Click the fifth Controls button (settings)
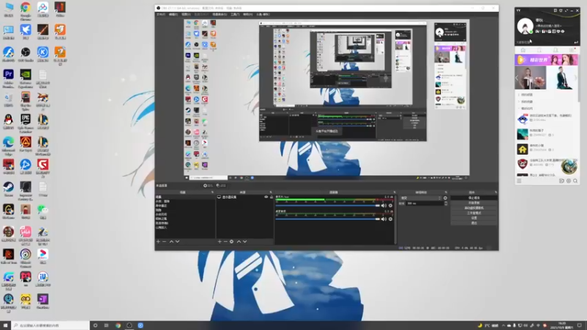The height and width of the screenshot is (330, 587). (474, 218)
